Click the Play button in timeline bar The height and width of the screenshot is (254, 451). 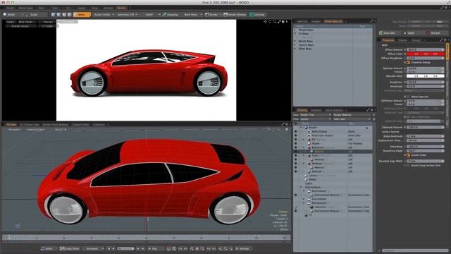pyautogui.click(x=152, y=248)
